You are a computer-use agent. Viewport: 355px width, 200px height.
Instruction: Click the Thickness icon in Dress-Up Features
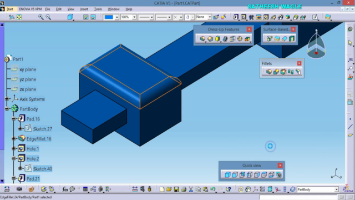tap(232, 39)
